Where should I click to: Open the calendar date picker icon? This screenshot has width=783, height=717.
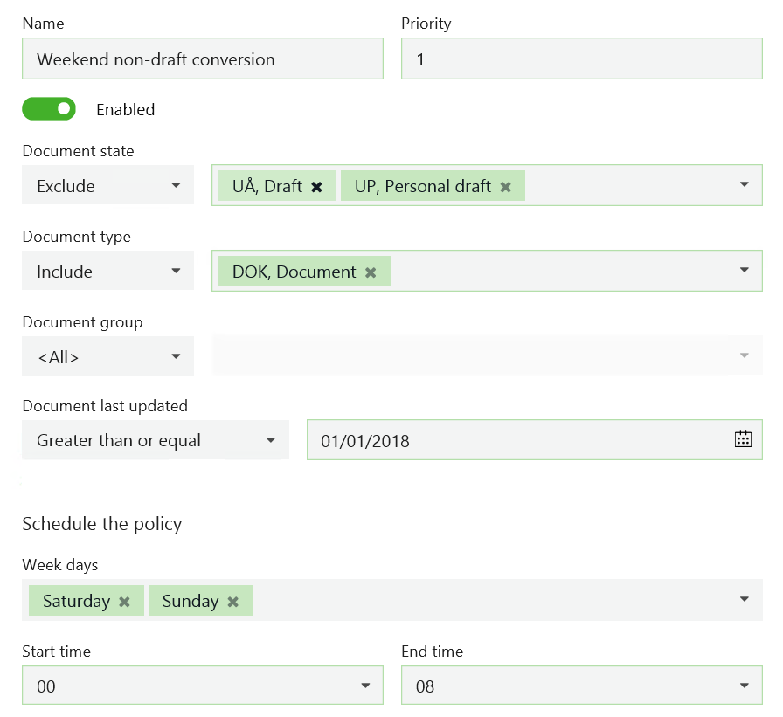743,439
